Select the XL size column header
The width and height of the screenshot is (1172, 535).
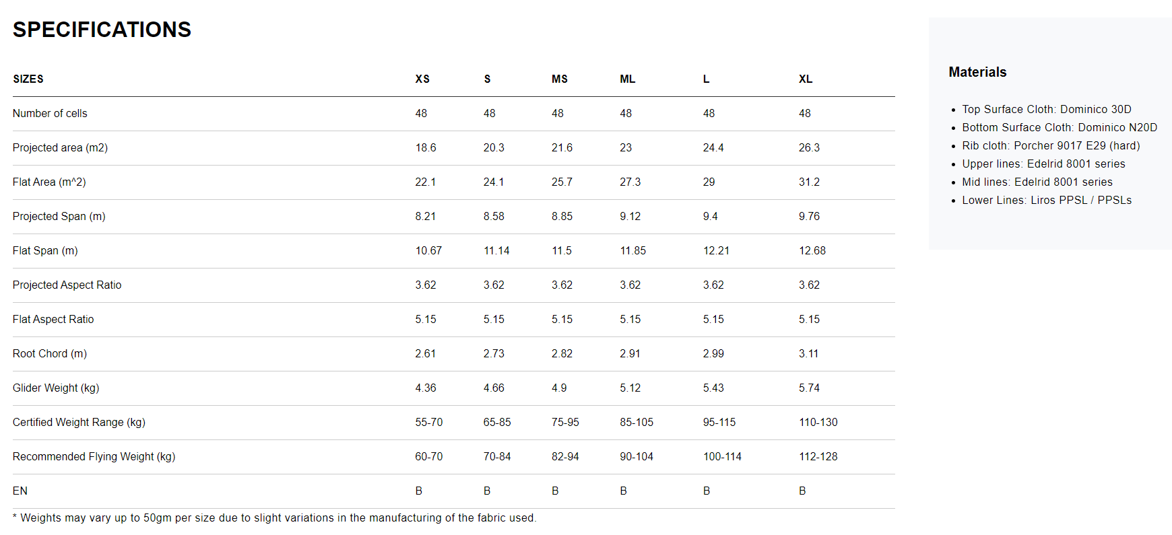tap(806, 79)
